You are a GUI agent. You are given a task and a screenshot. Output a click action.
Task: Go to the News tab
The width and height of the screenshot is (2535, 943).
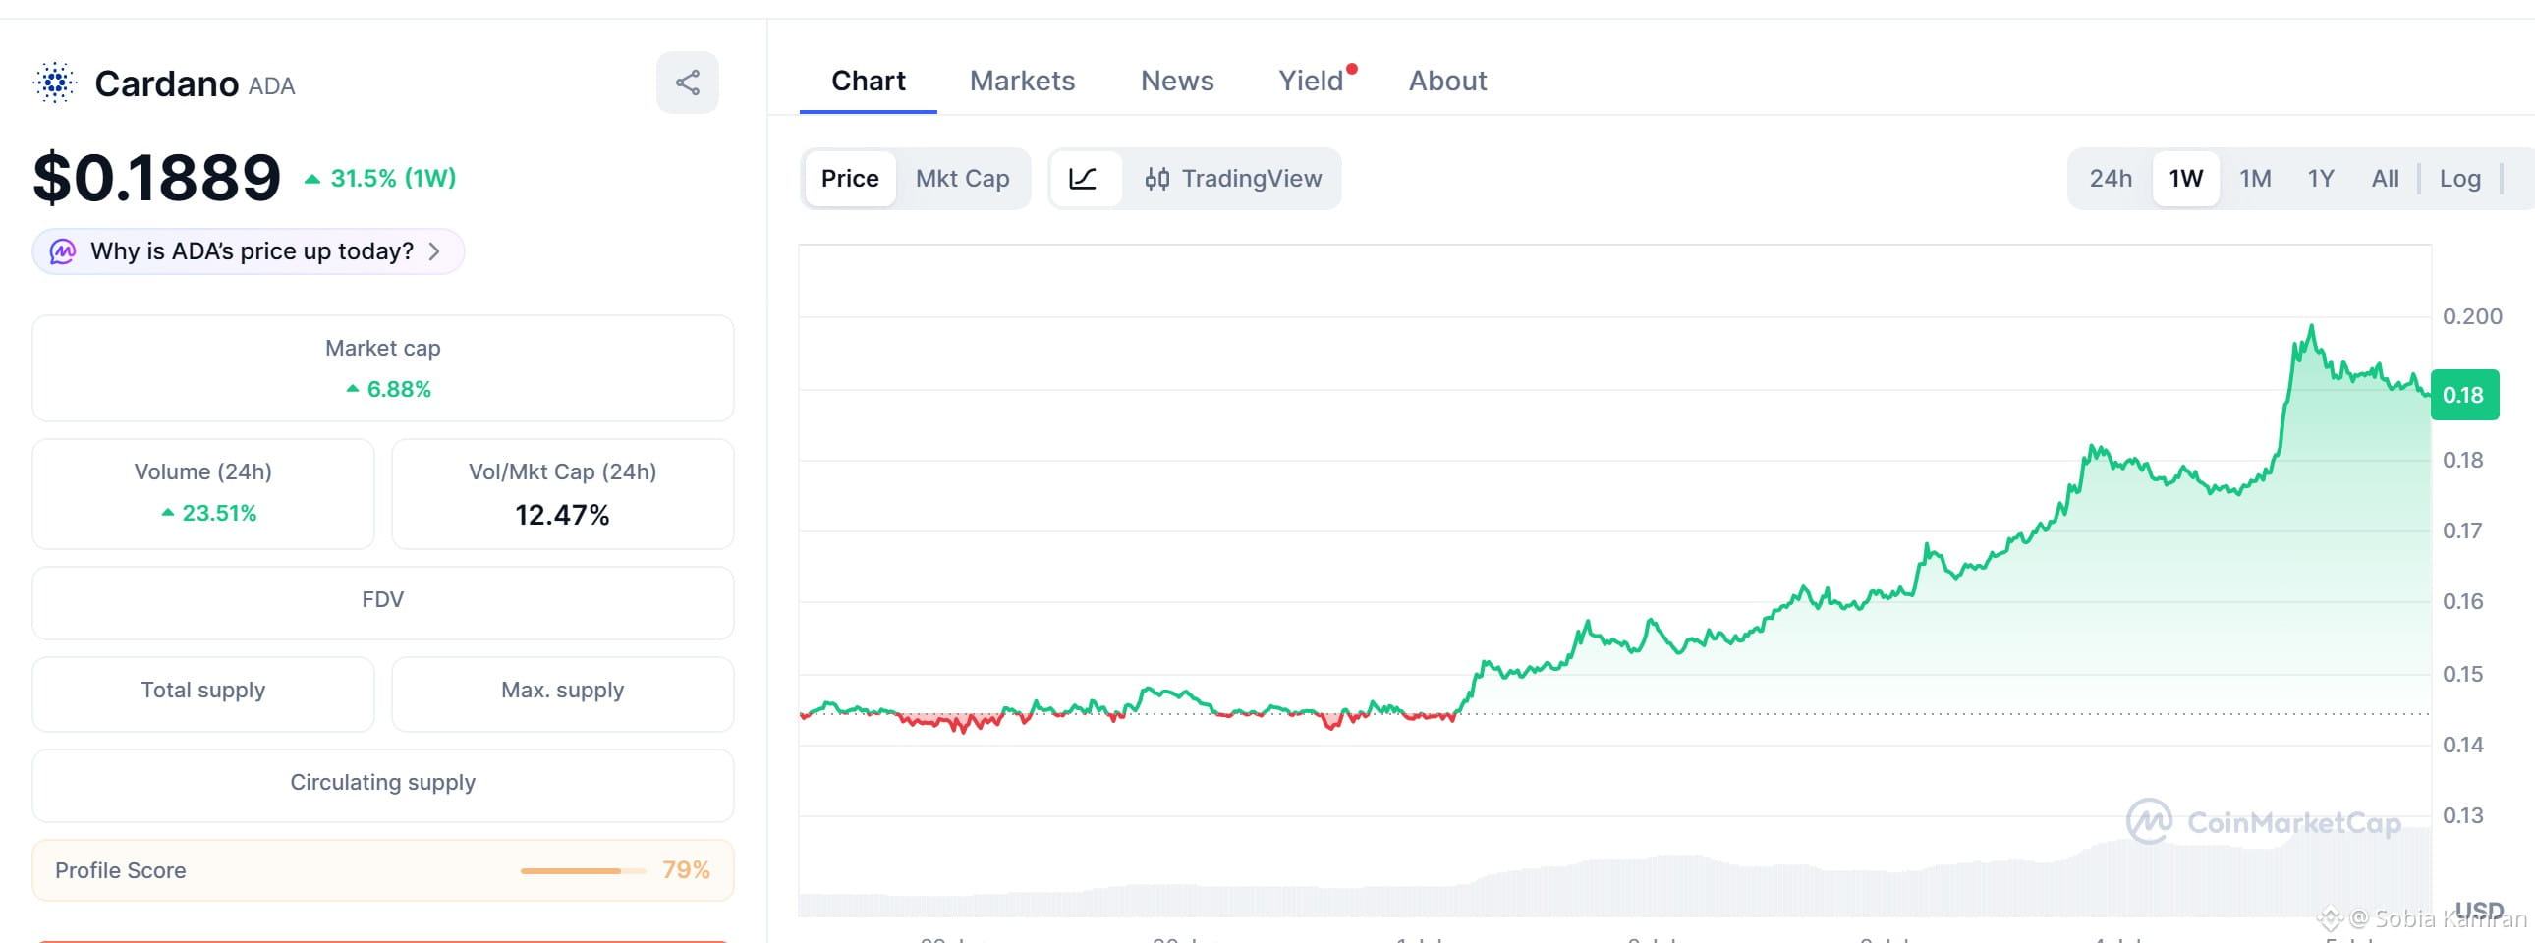(x=1177, y=81)
